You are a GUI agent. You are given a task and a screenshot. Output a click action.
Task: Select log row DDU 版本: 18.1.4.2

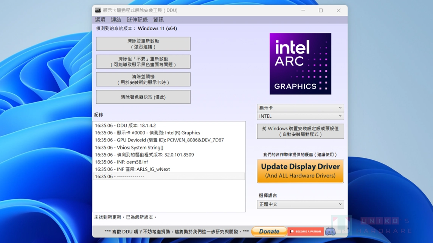[169, 125]
